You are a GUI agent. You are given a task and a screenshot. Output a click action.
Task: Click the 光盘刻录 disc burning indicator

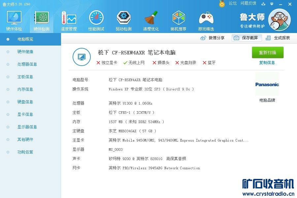(x=185, y=63)
